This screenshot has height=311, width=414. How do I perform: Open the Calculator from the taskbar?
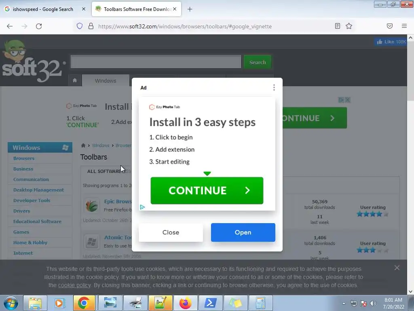[260, 303]
